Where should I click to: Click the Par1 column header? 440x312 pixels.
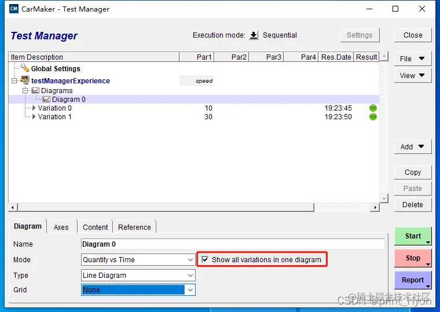coord(197,57)
